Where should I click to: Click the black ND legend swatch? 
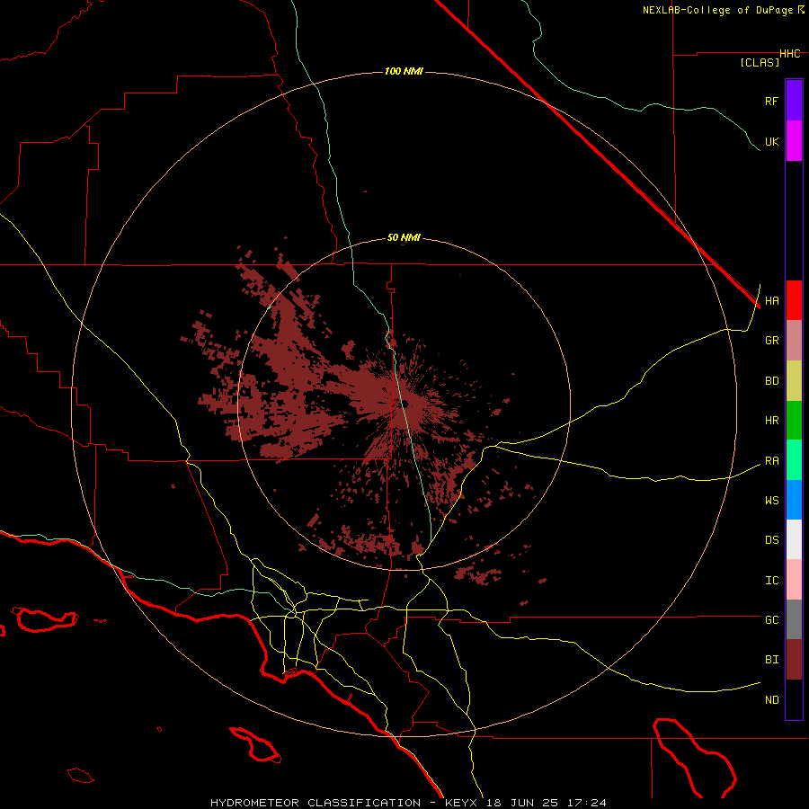794,699
